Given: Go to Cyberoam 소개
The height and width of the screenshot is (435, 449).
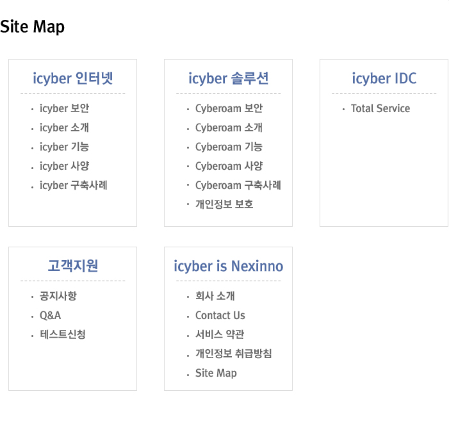Looking at the screenshot, I should click(229, 127).
